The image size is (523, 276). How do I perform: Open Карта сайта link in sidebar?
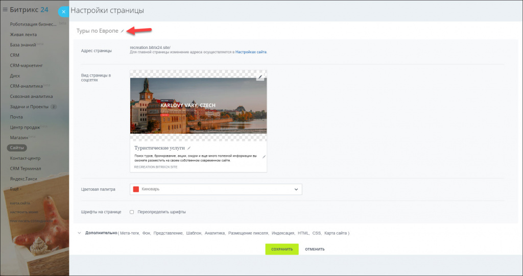20,204
